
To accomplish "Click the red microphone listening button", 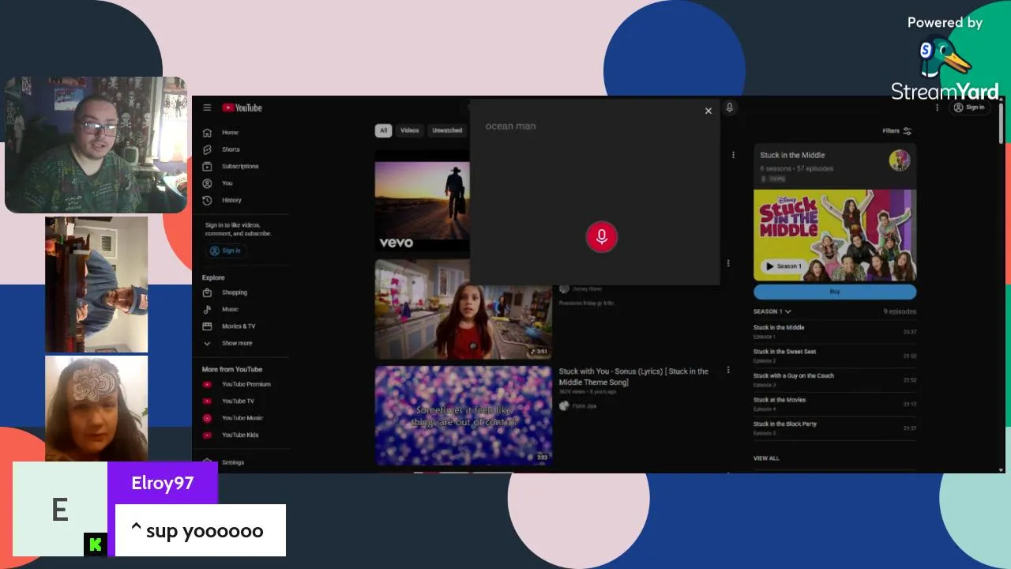I will click(x=602, y=237).
